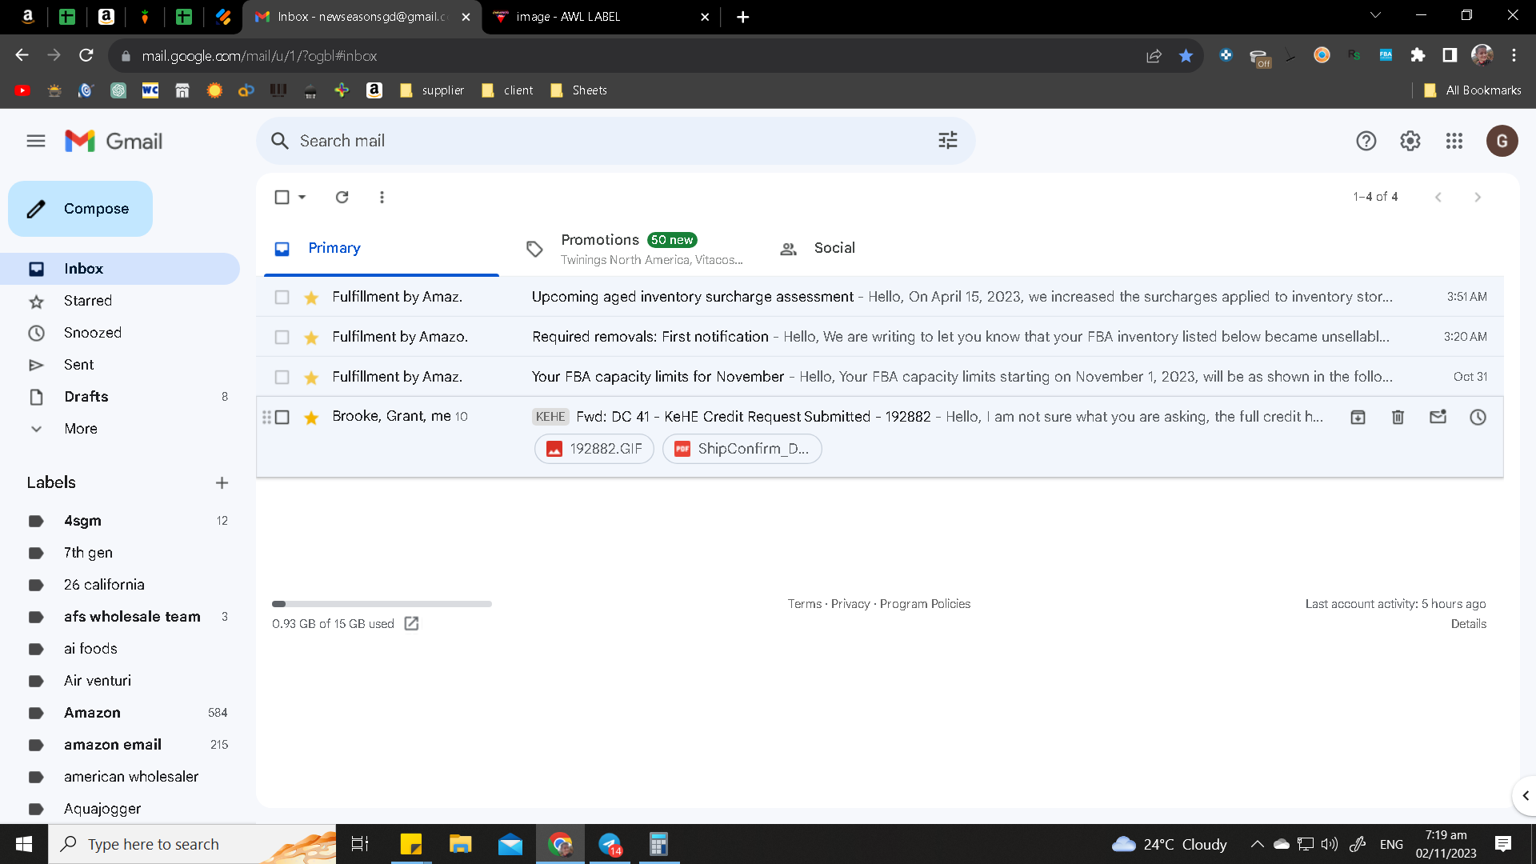
Task: Open the supplier bookmarks folder
Action: click(x=432, y=90)
